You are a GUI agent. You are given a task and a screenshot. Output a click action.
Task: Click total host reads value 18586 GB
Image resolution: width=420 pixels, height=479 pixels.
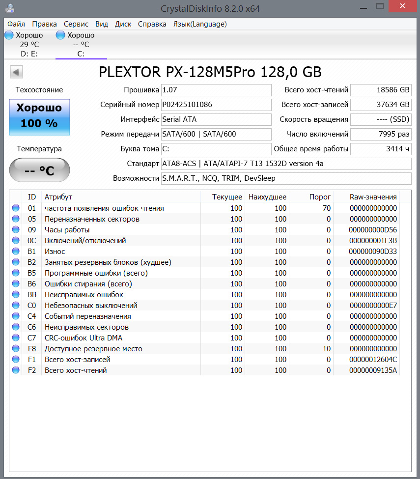coord(381,90)
